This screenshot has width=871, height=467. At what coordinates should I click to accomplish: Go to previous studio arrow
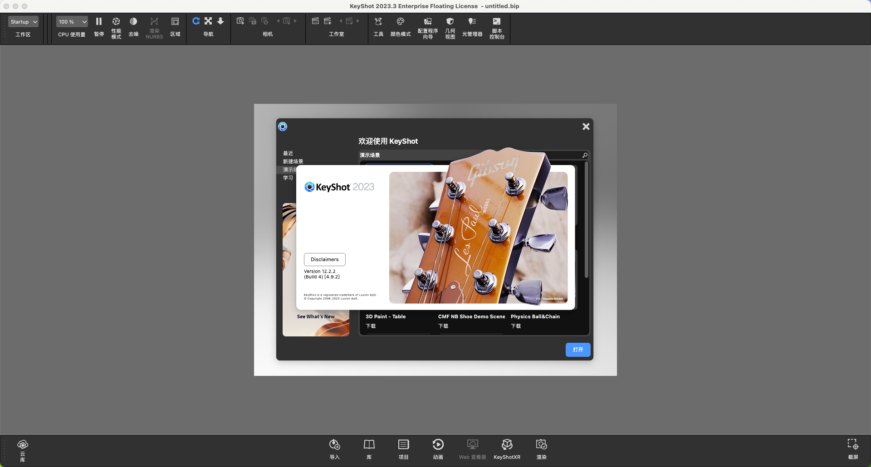point(341,21)
